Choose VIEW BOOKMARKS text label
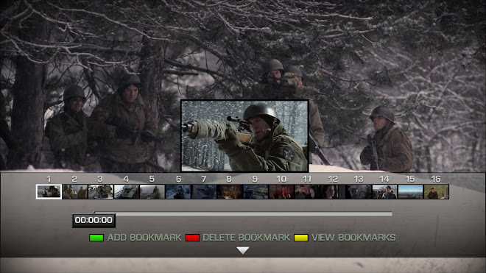Image resolution: width=486 pixels, height=273 pixels. tap(353, 238)
